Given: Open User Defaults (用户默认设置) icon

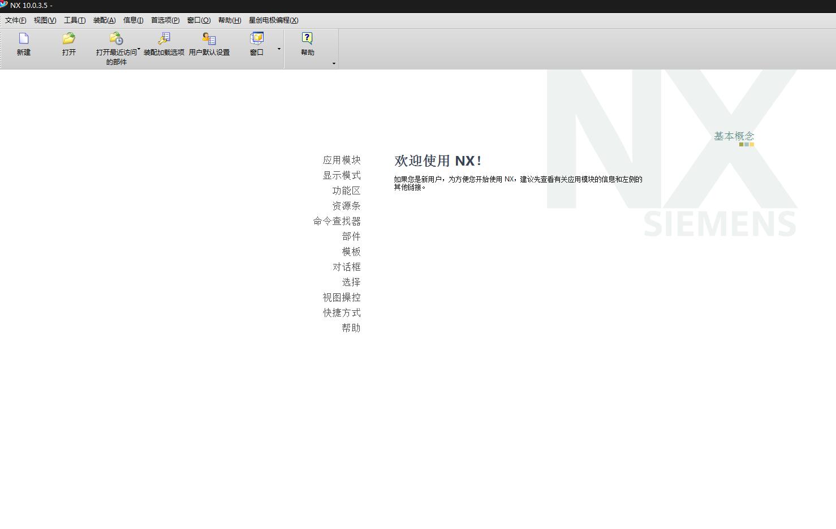Looking at the screenshot, I should [x=209, y=38].
